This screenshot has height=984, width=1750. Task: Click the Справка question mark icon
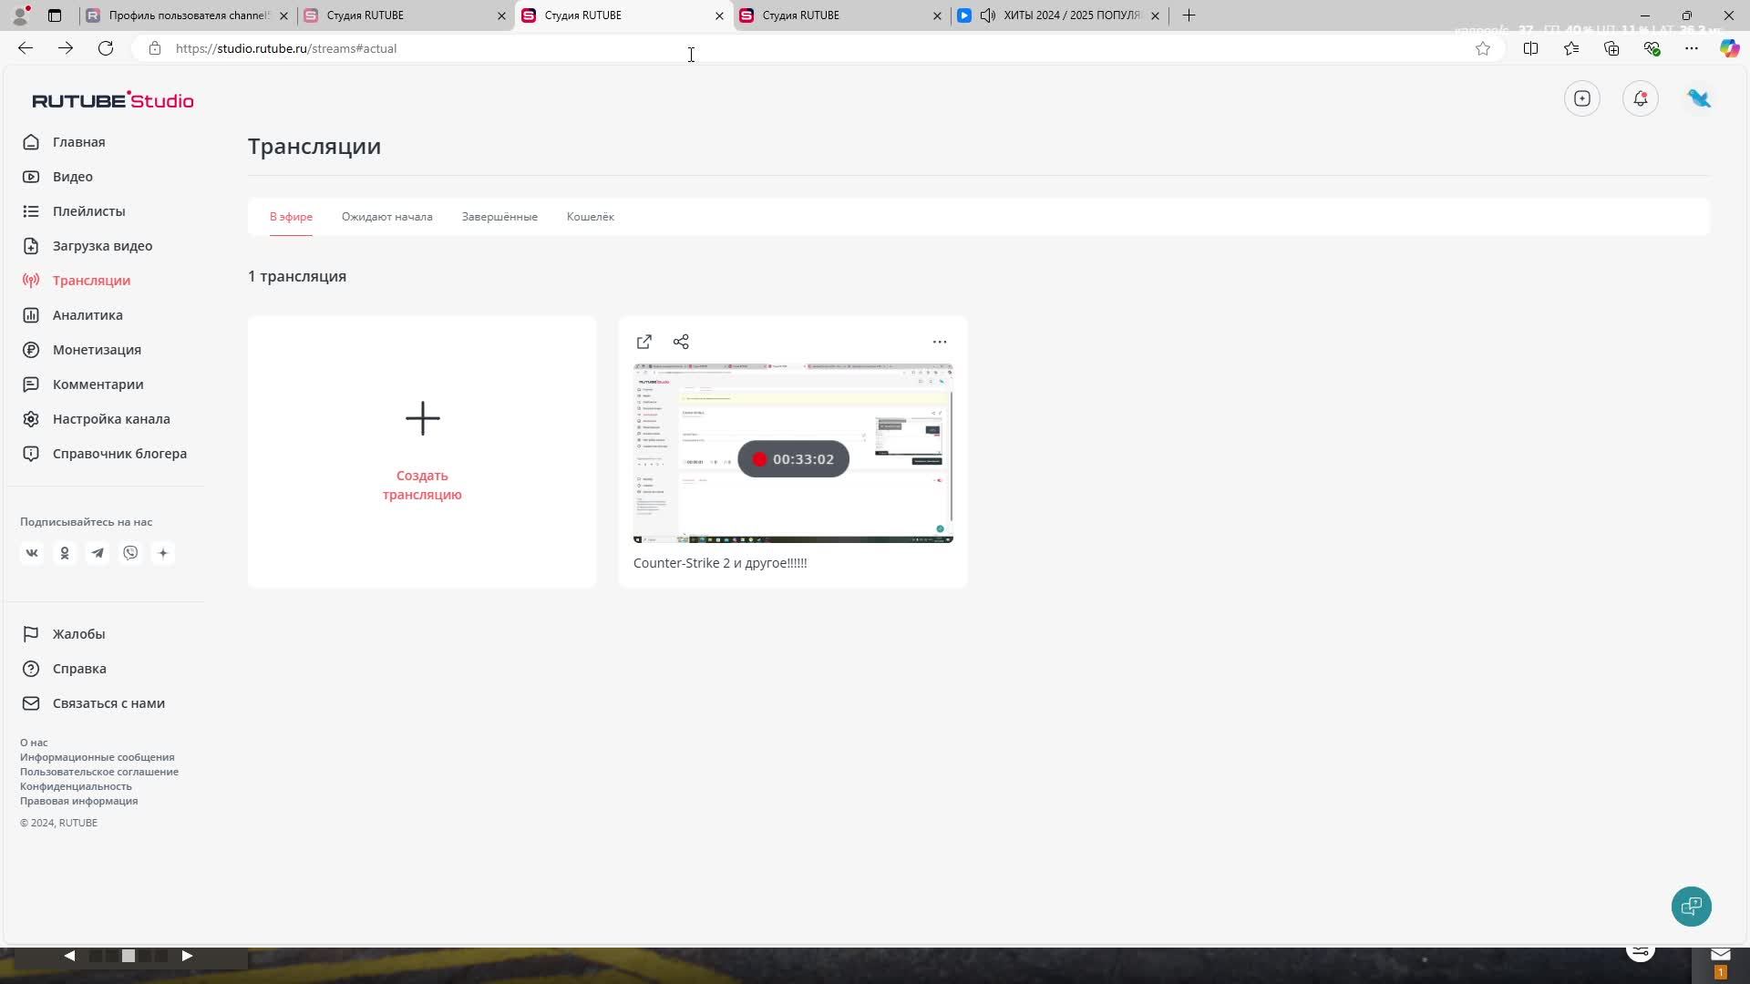click(31, 669)
